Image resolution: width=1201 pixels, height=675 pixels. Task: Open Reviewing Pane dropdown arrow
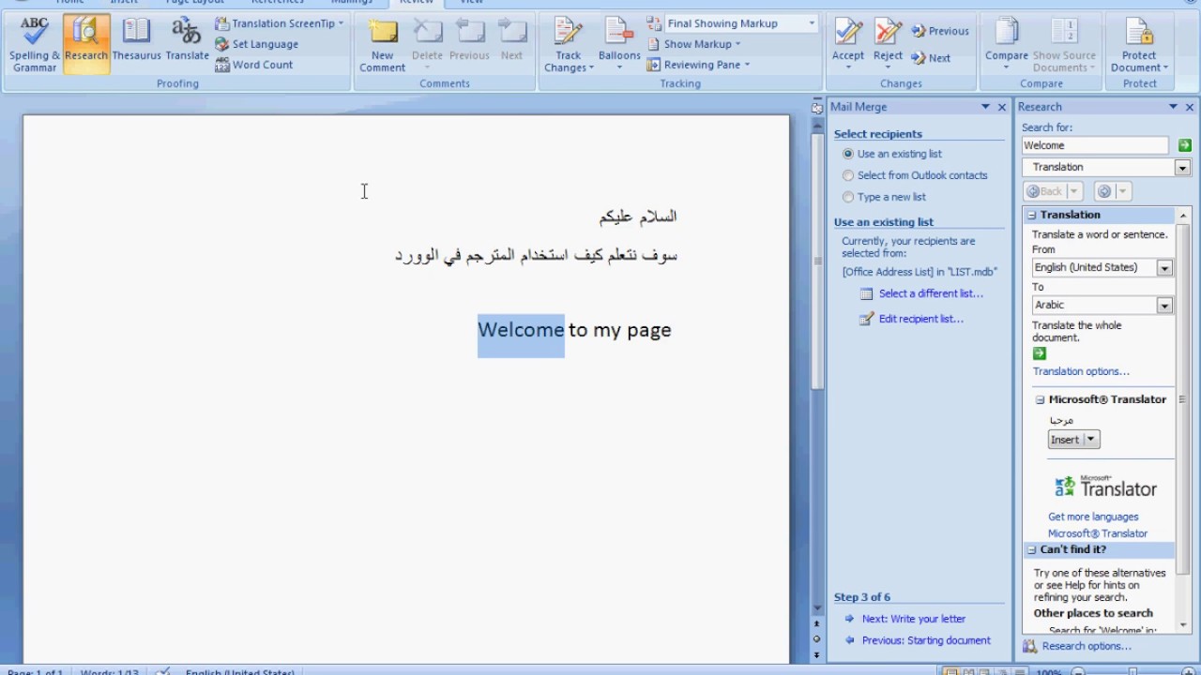(748, 65)
